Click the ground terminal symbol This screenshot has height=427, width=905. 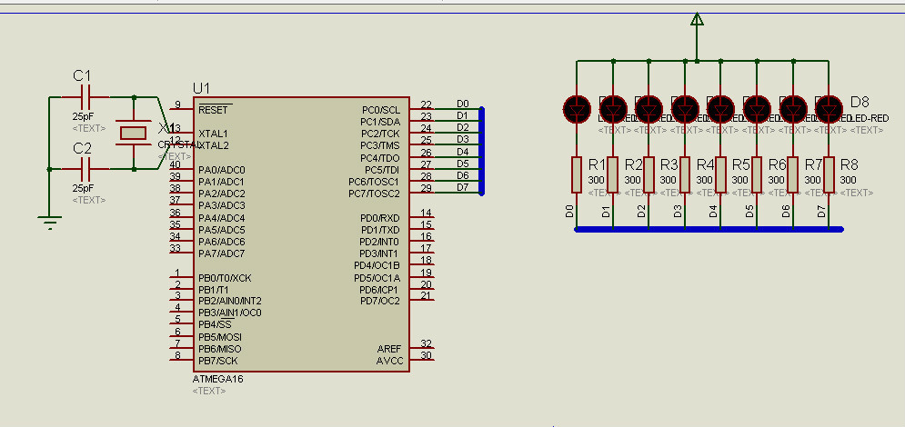click(49, 219)
